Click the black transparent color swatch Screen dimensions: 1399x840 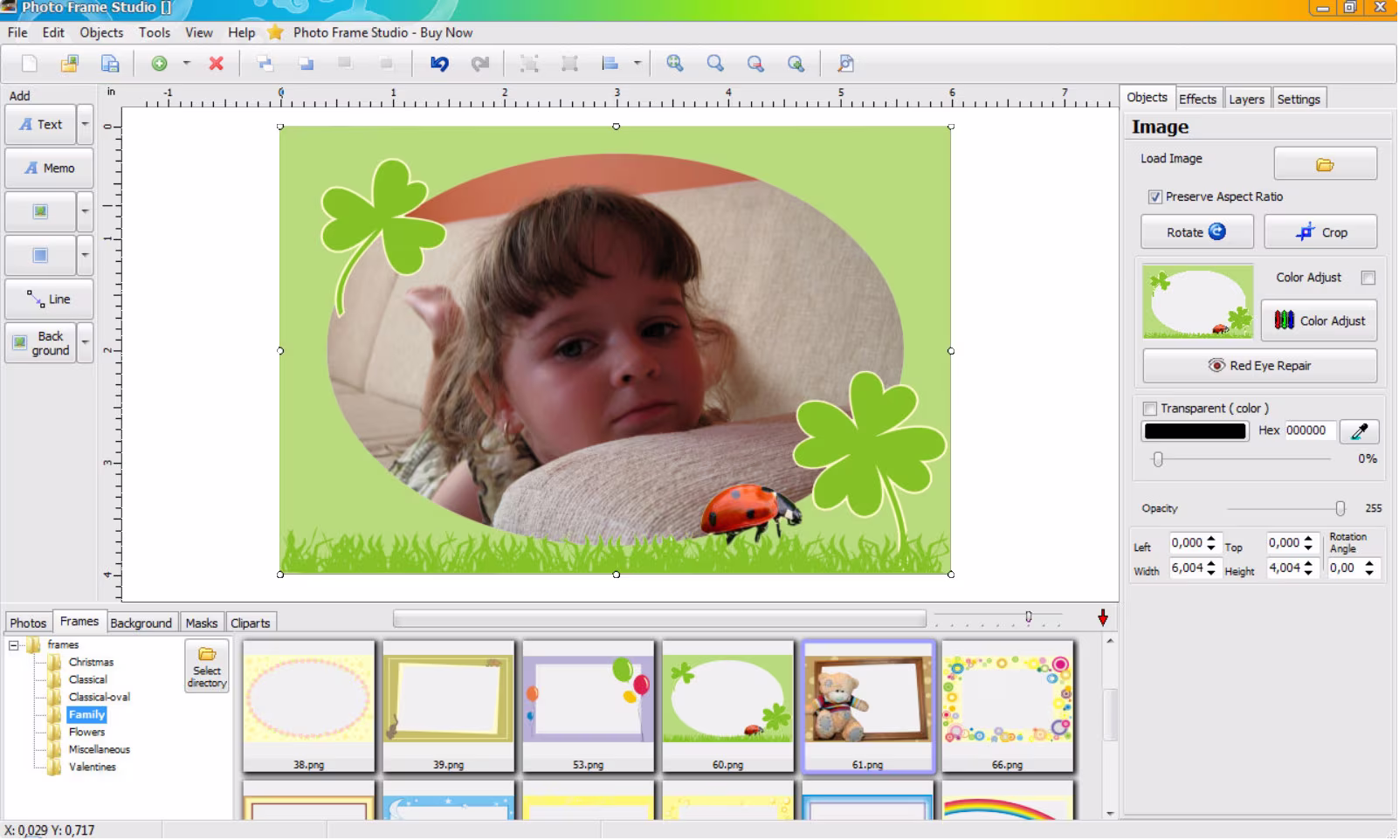[1196, 431]
